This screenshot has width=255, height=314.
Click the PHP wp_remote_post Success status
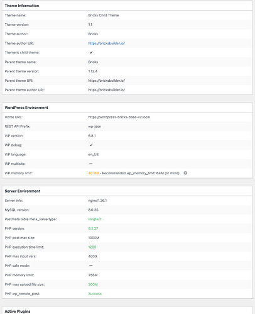coord(95,294)
